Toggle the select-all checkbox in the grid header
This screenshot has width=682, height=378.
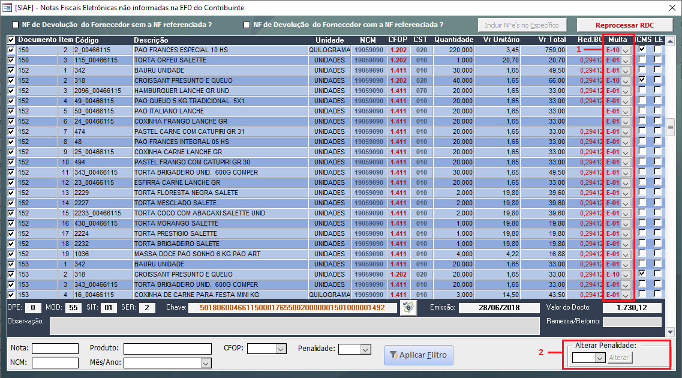pos(11,40)
